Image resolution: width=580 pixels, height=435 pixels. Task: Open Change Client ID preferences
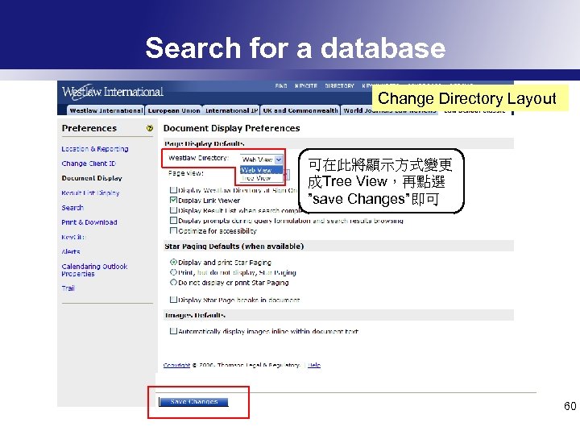89,164
